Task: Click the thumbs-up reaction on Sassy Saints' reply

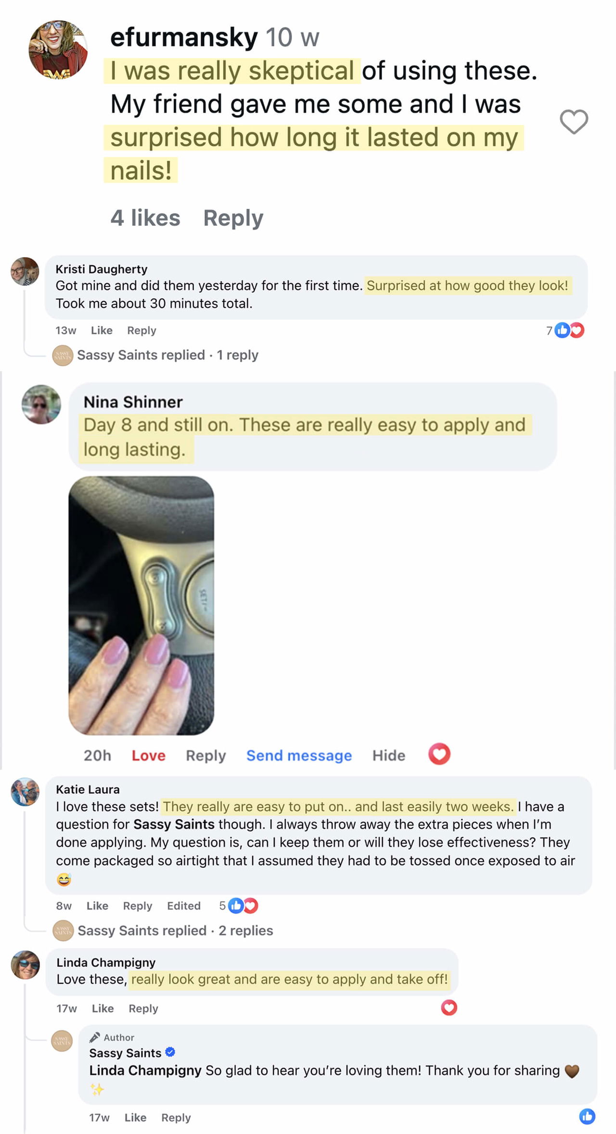Action: coord(587,1116)
